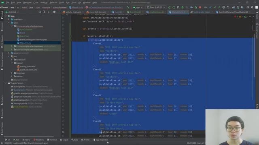
Task: Click the Git commit checkmark icon
Action: pos(215,7)
